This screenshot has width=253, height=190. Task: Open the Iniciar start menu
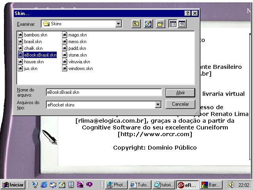coord(13,185)
